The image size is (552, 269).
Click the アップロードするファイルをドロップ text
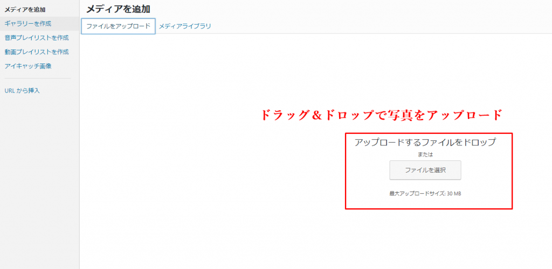pyautogui.click(x=425, y=142)
